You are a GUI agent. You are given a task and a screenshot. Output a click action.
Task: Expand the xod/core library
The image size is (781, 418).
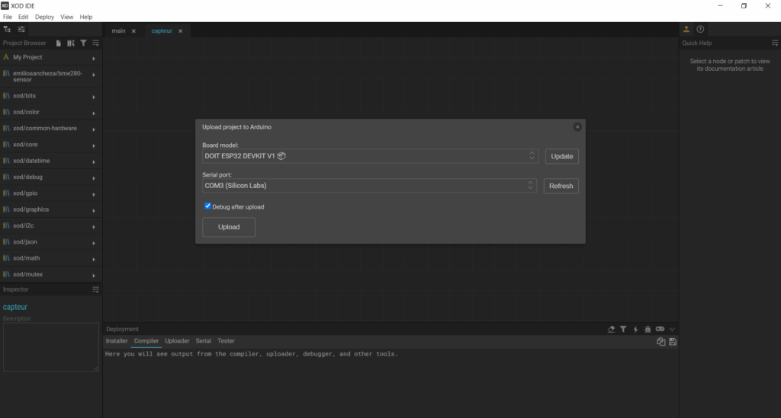[x=94, y=145]
